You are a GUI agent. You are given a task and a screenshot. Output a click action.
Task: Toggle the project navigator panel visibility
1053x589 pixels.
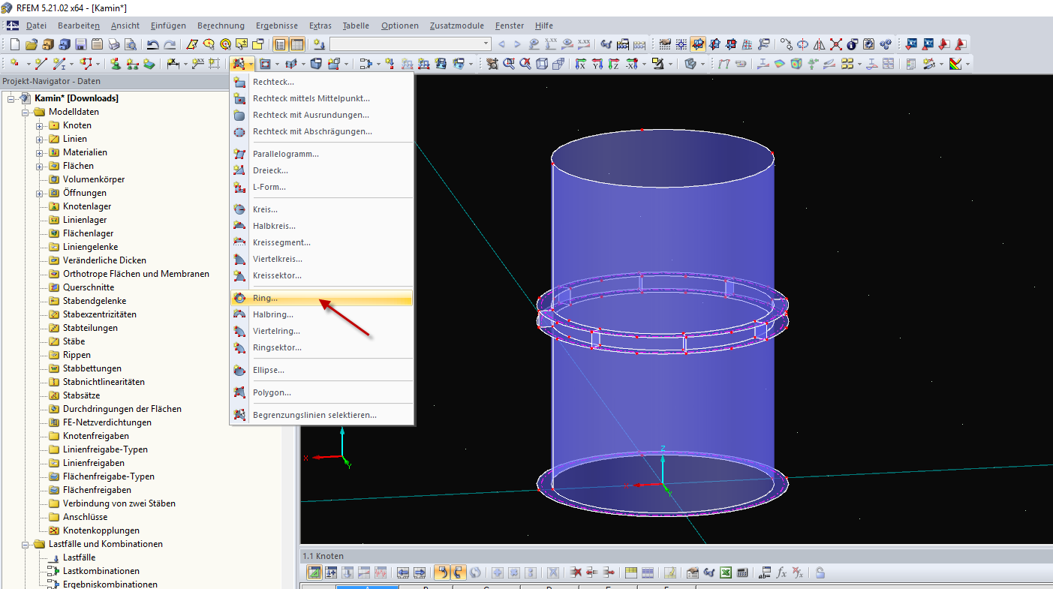click(x=280, y=44)
